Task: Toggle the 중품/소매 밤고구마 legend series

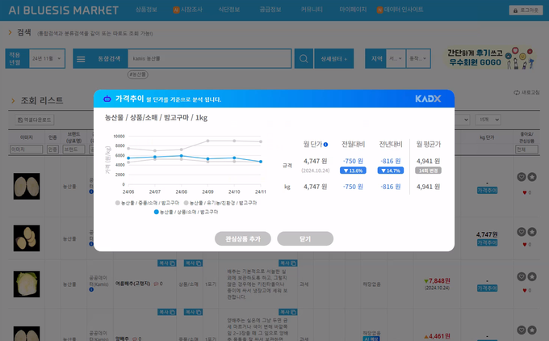Action: (147, 203)
